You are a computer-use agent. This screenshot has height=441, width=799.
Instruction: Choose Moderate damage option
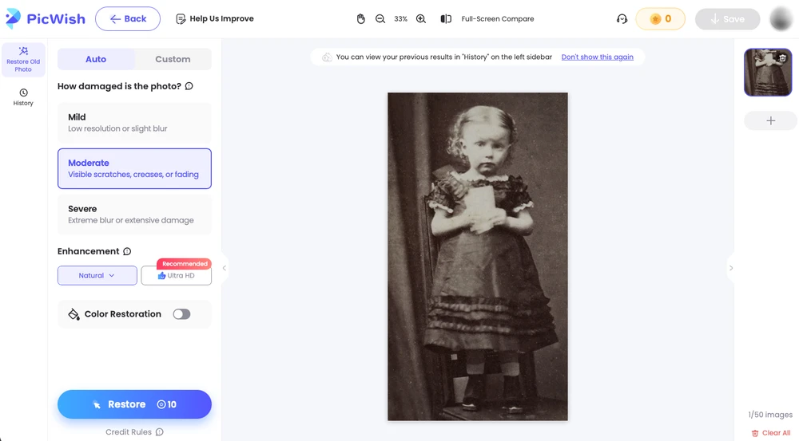pyautogui.click(x=134, y=168)
